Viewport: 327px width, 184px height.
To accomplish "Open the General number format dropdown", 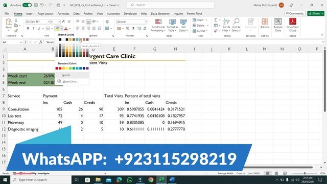I will pyautogui.click(x=146, y=21).
